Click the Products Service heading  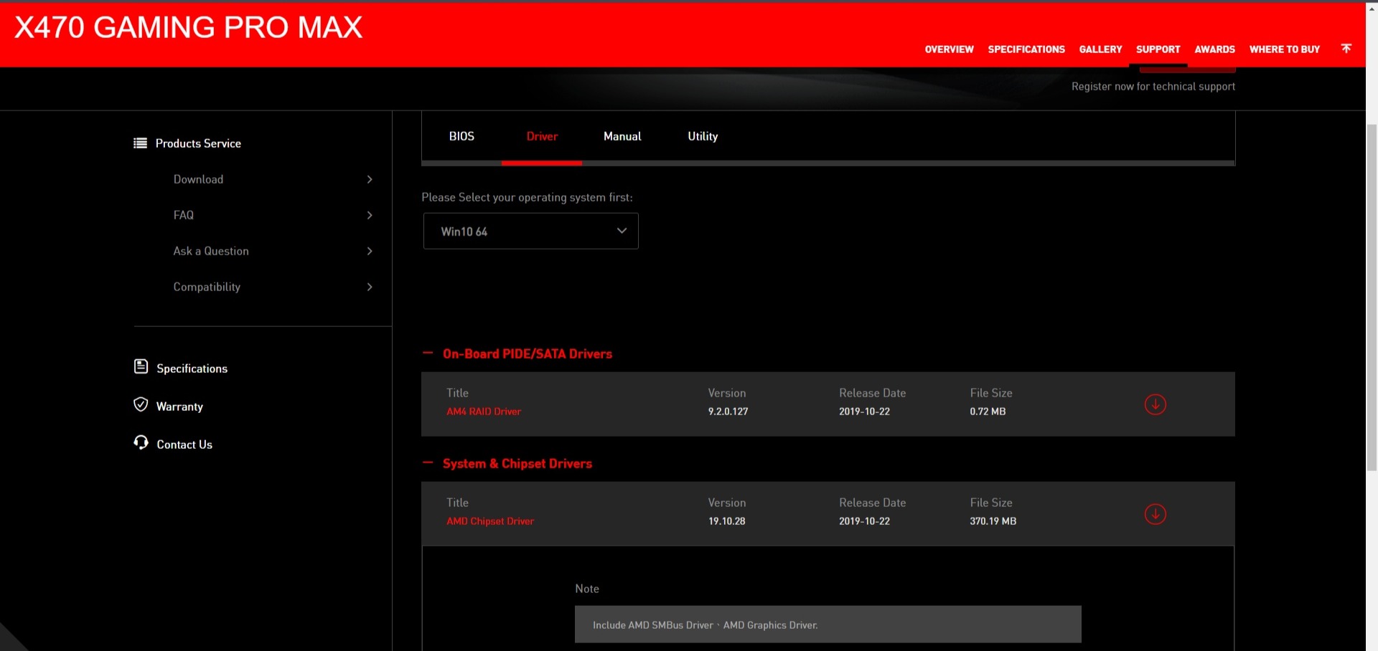198,143
